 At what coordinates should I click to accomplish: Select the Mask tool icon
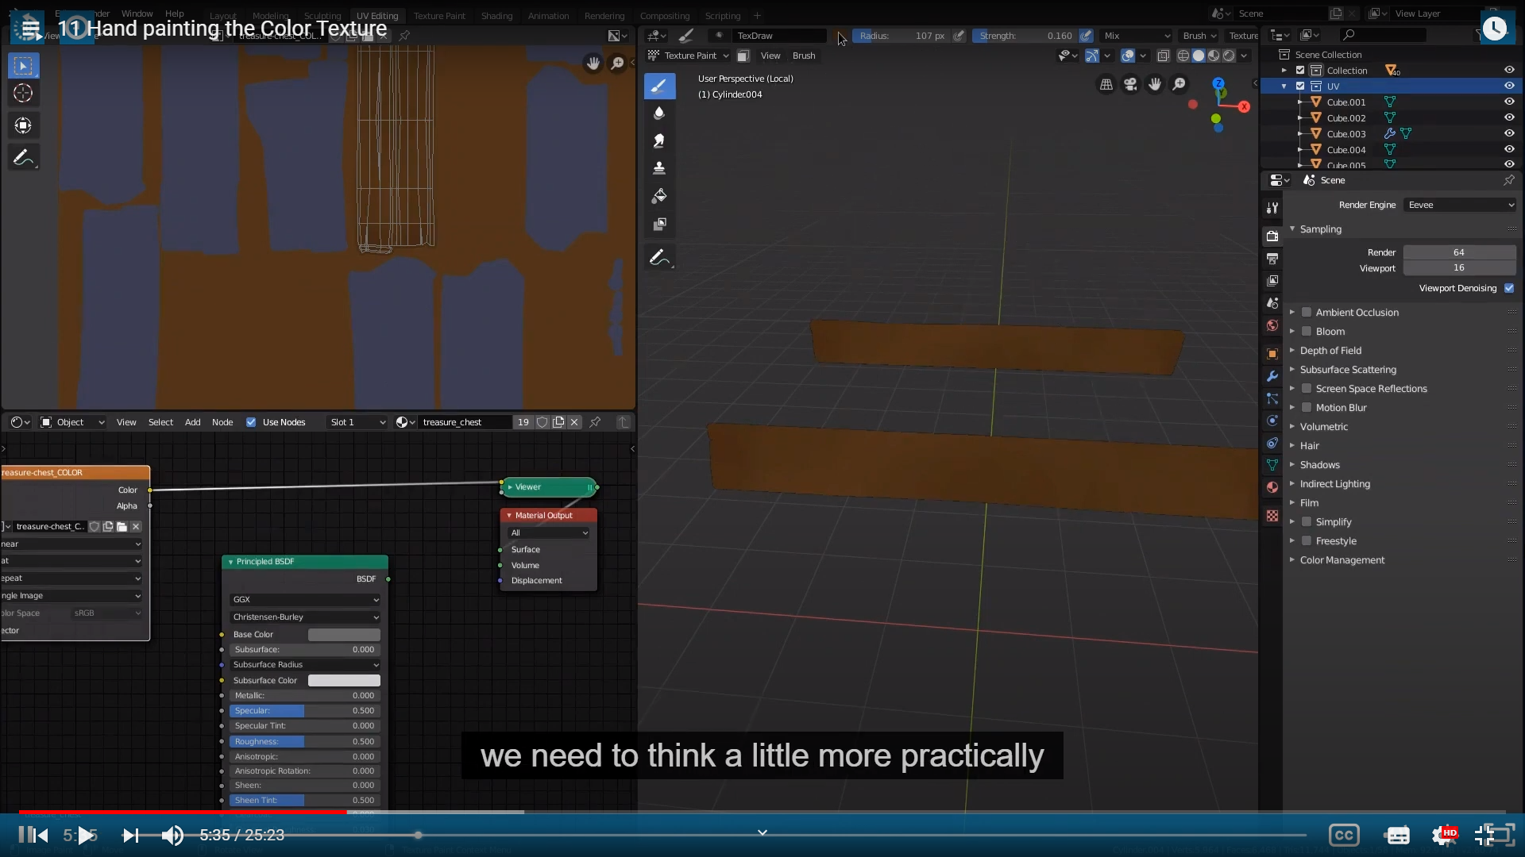click(x=658, y=225)
